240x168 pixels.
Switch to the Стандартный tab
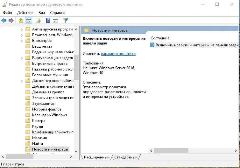point(126,157)
